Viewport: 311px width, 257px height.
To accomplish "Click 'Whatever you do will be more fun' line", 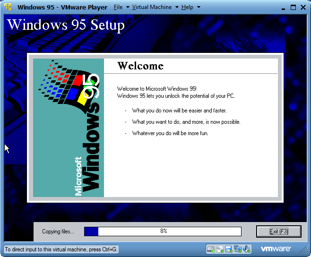I will click(x=170, y=133).
